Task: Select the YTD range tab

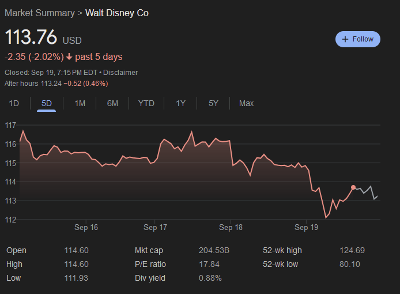Action: 146,103
